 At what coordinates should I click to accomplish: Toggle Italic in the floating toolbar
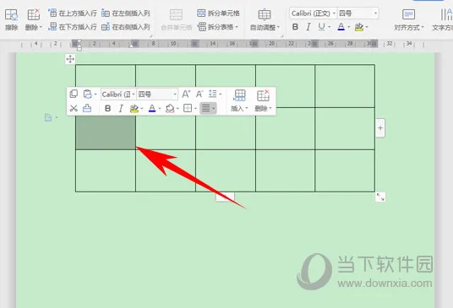click(121, 109)
